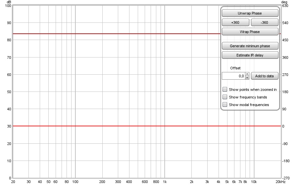Decrease Offset with the down spinner arrow

(247, 78)
